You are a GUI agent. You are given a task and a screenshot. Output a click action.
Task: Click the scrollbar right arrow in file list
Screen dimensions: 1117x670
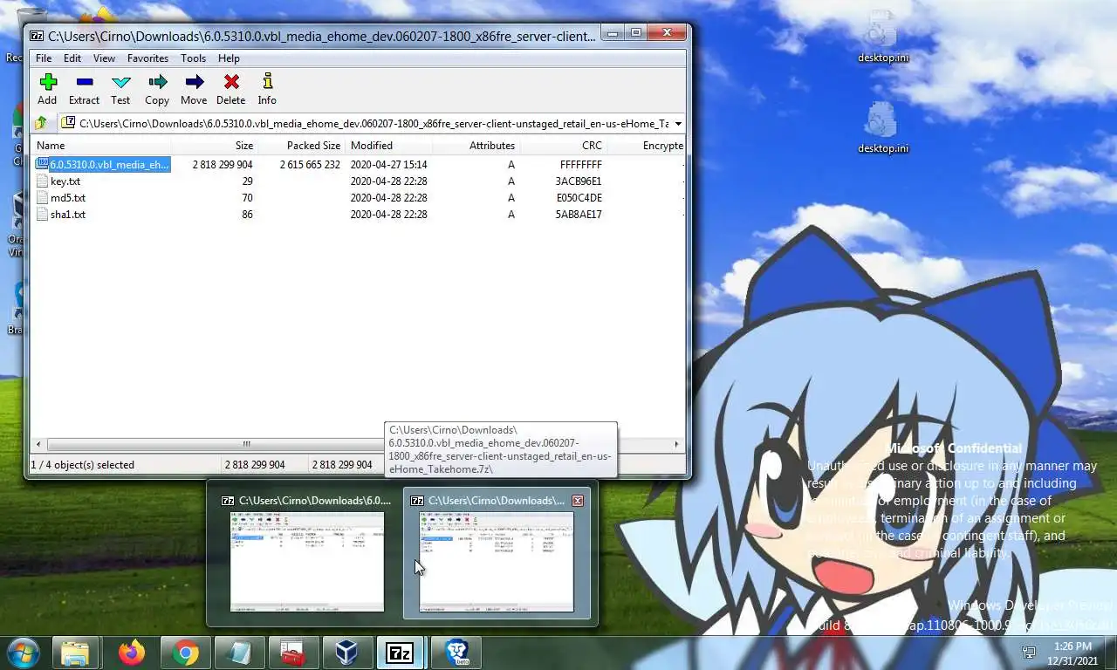pos(676,444)
